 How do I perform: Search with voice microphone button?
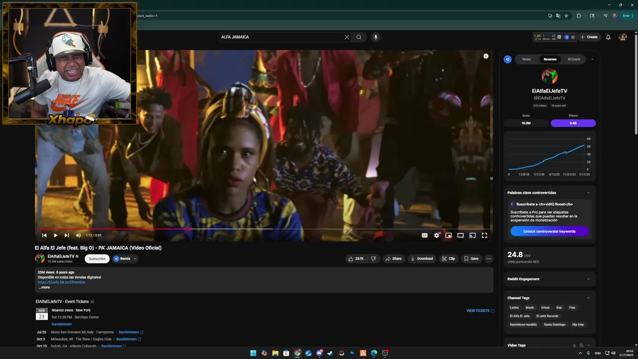pyautogui.click(x=376, y=37)
